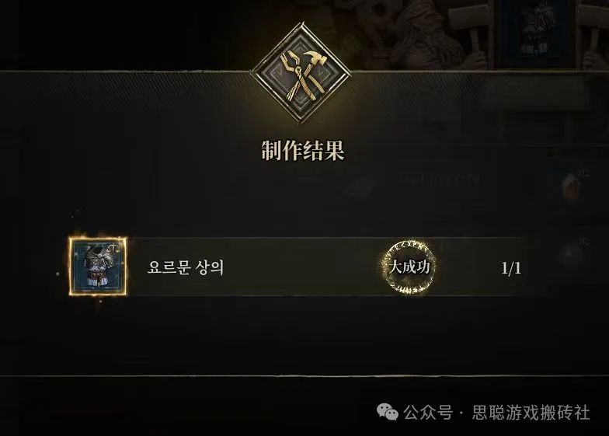Viewport: 609px width, 436px height.
Task: Click the 制作结果 heading
Action: click(x=303, y=150)
